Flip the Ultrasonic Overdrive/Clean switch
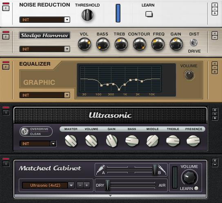This screenshot has height=203, width=222. (x=24, y=131)
